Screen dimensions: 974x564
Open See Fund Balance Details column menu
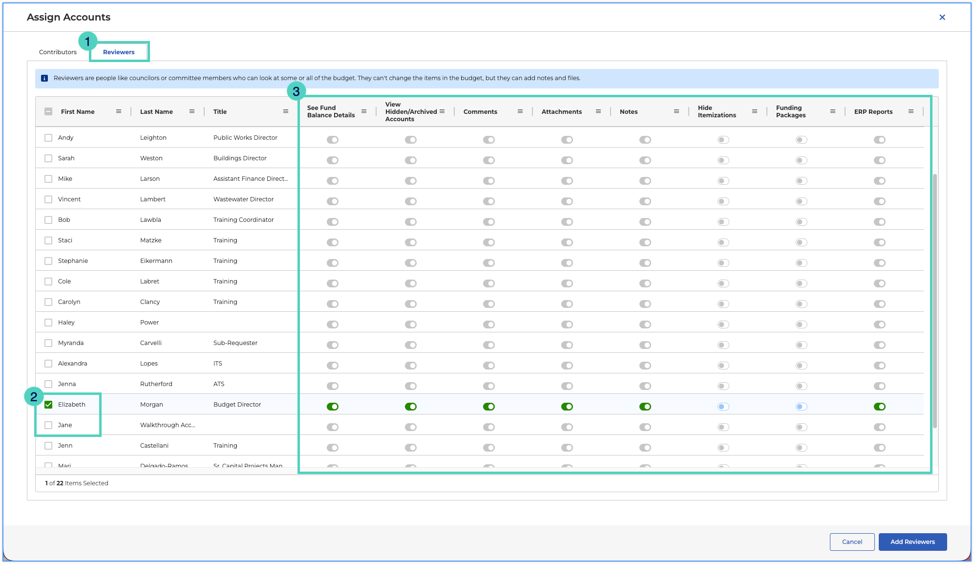[364, 111]
